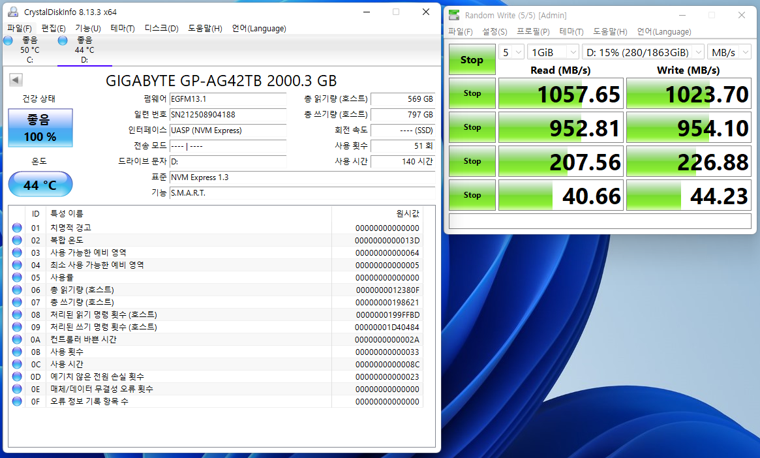
Task: Click the raw value 000000000013D
Action: click(388, 240)
